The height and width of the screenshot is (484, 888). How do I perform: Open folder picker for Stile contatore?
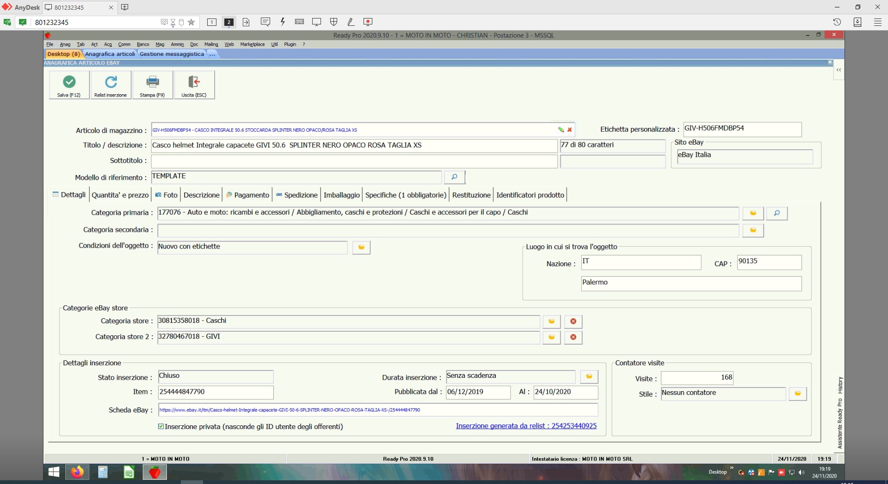point(797,393)
